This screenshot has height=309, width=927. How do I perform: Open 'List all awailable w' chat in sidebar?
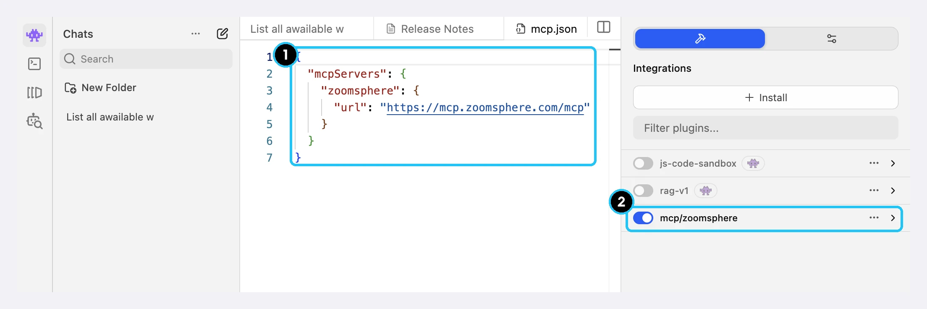pos(110,117)
